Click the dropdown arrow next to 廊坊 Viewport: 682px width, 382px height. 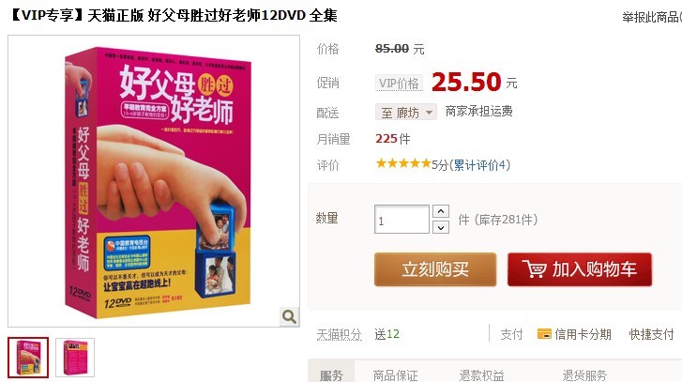click(x=429, y=113)
